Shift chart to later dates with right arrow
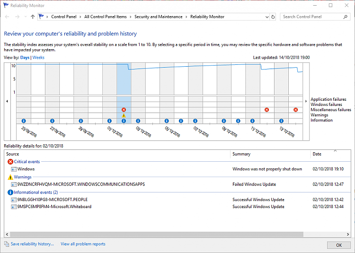 [x=306, y=101]
